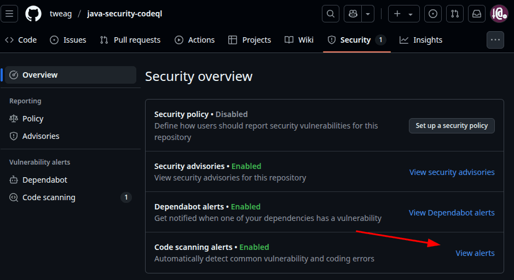Open the Wiki tab
The width and height of the screenshot is (514, 280).
(x=299, y=40)
